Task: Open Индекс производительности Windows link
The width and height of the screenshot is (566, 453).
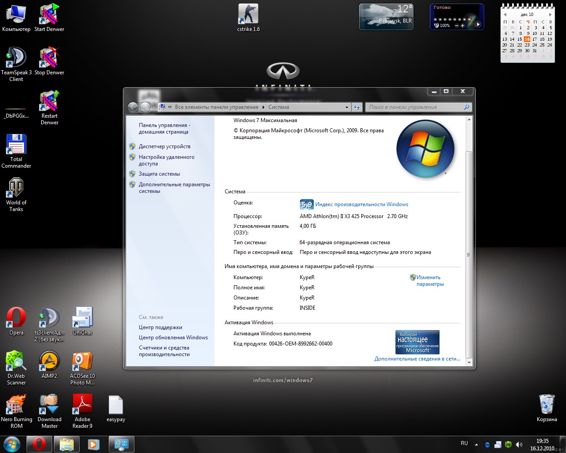Action: [x=362, y=204]
